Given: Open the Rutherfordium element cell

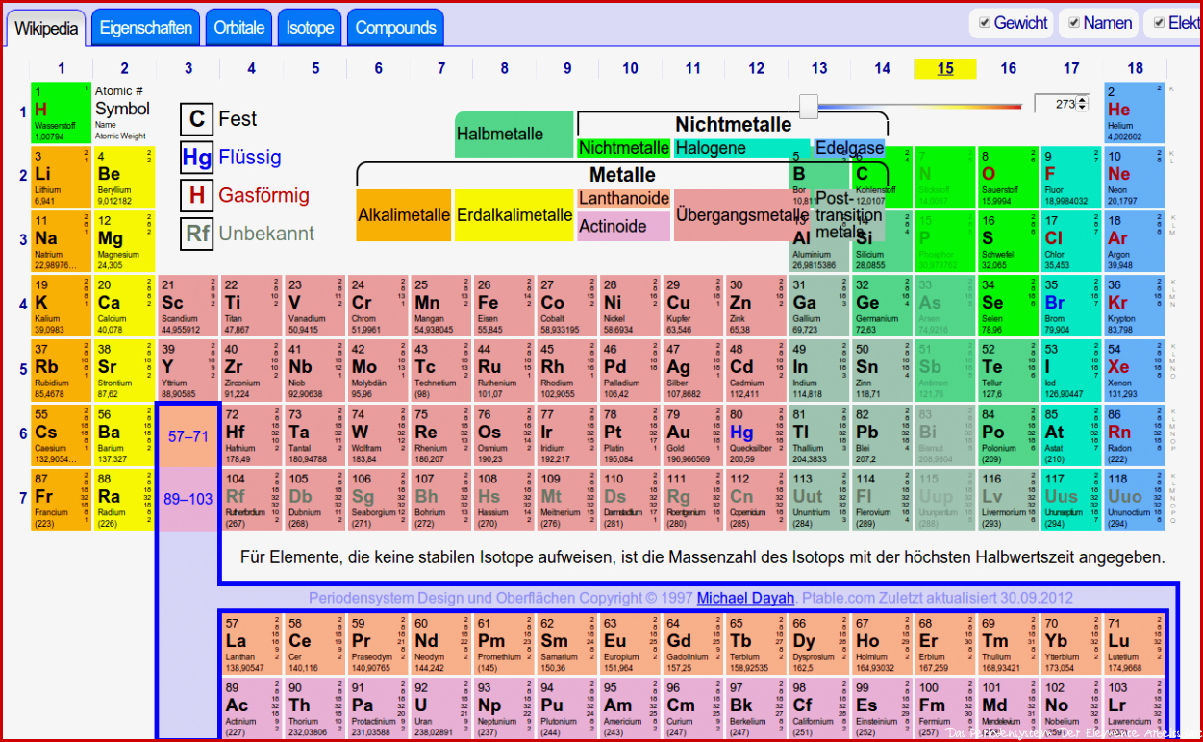Looking at the screenshot, I should (x=251, y=500).
